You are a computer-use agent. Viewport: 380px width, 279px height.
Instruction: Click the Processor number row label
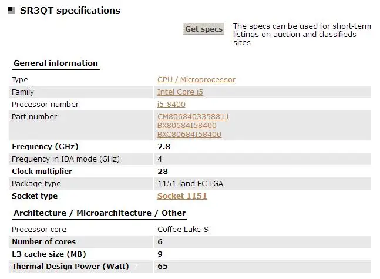pos(45,105)
